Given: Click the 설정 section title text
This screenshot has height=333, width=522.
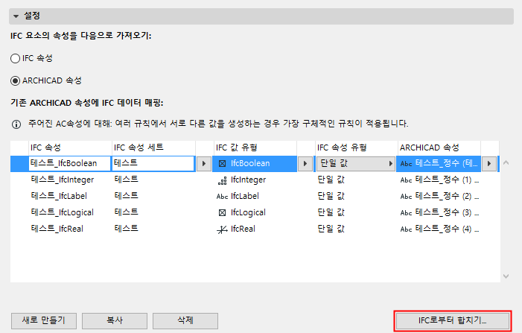Looking at the screenshot, I should [32, 16].
